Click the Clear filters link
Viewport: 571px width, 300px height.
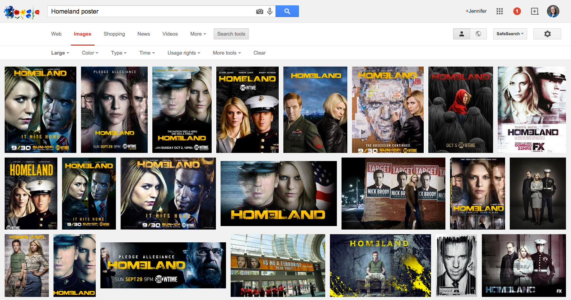(x=259, y=53)
